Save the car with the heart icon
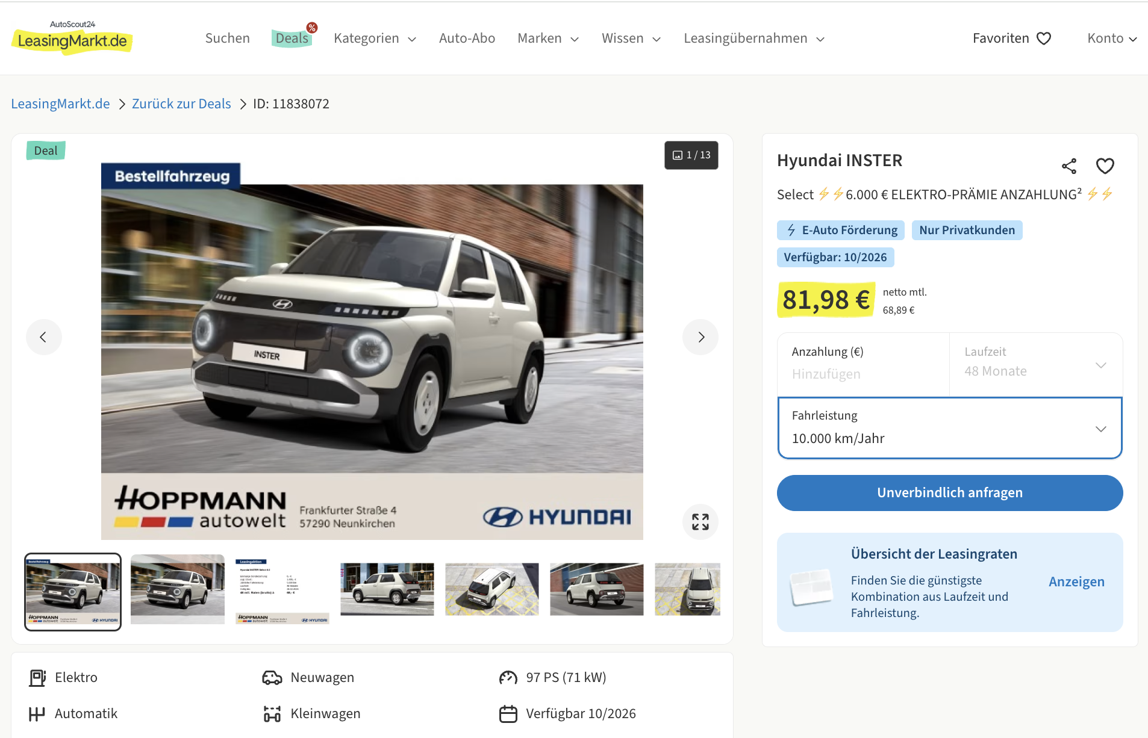The image size is (1148, 738). pos(1105,166)
